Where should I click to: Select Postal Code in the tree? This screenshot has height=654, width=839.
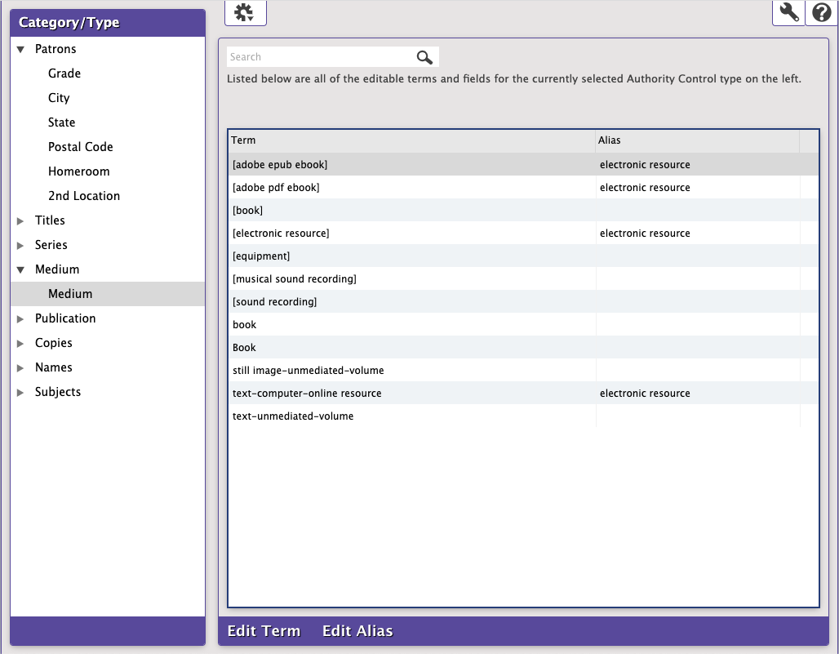coord(81,147)
